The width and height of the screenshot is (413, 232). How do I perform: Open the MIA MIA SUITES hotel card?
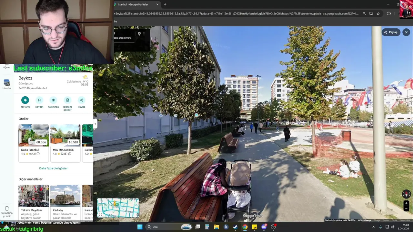pyautogui.click(x=65, y=143)
